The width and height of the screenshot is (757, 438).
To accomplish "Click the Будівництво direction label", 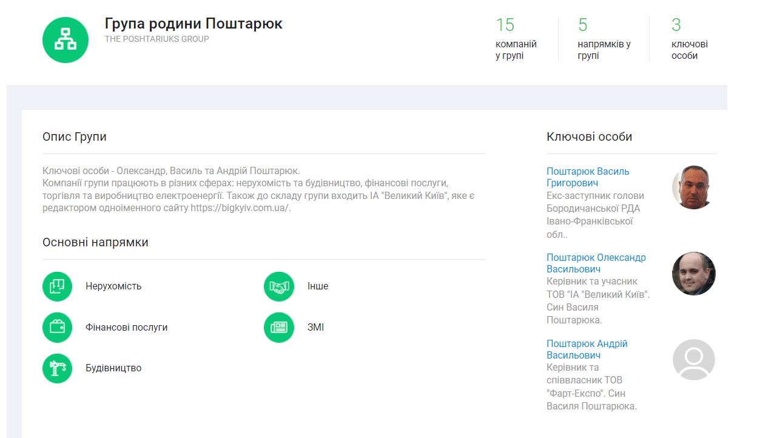I will tap(113, 368).
